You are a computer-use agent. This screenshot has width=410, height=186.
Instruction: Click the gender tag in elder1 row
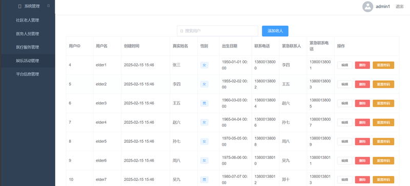coord(204,65)
